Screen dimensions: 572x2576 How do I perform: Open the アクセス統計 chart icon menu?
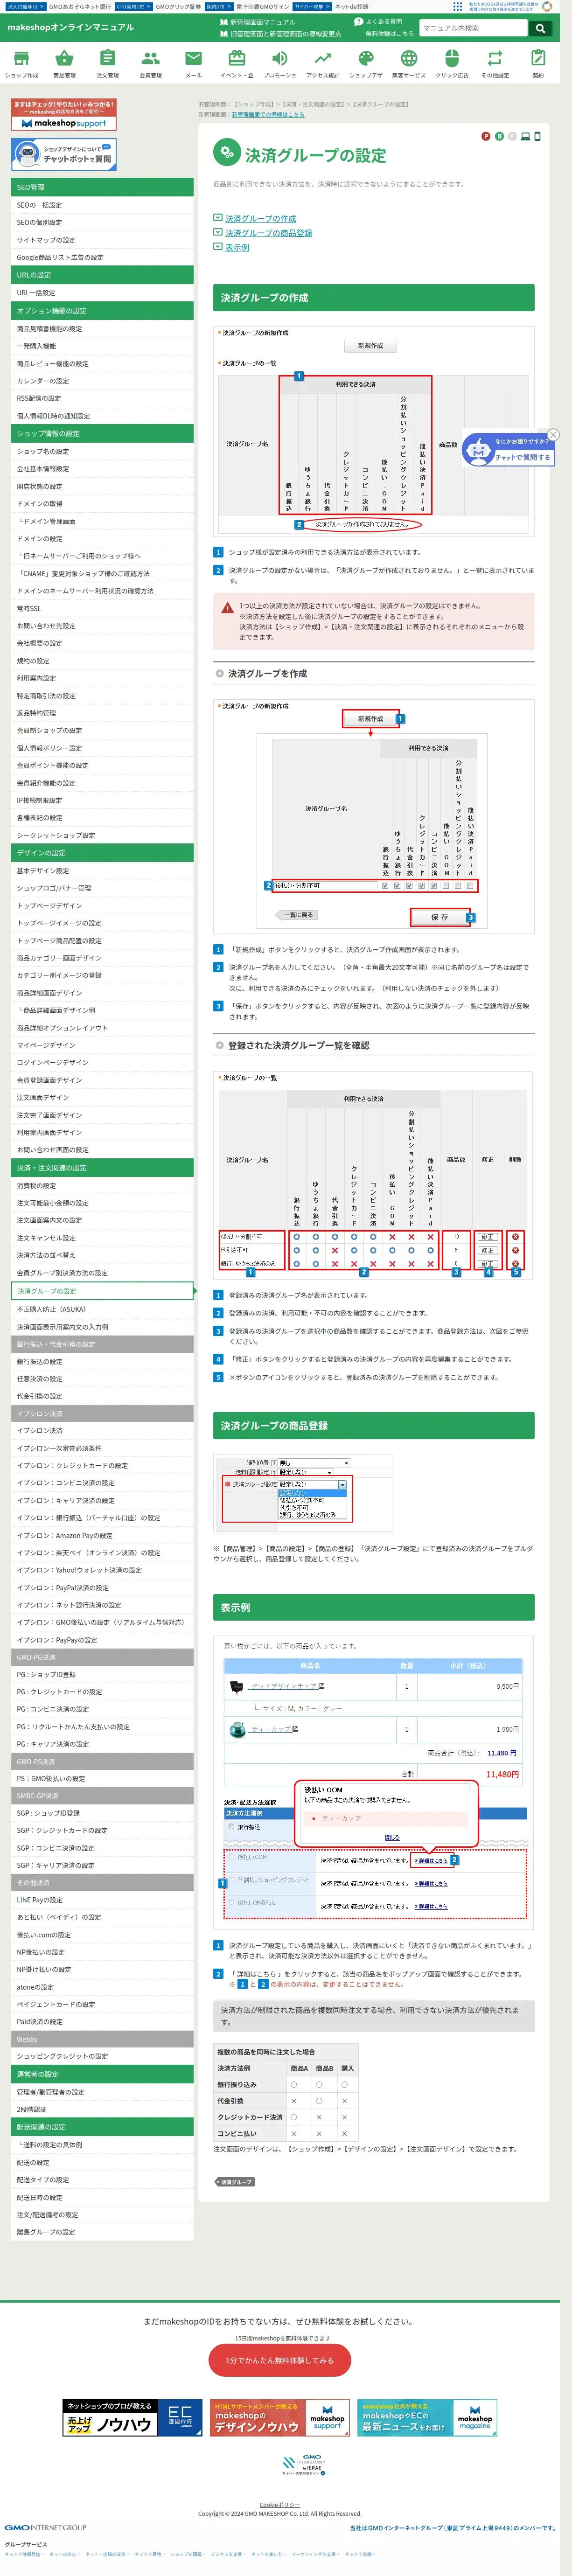point(323,63)
